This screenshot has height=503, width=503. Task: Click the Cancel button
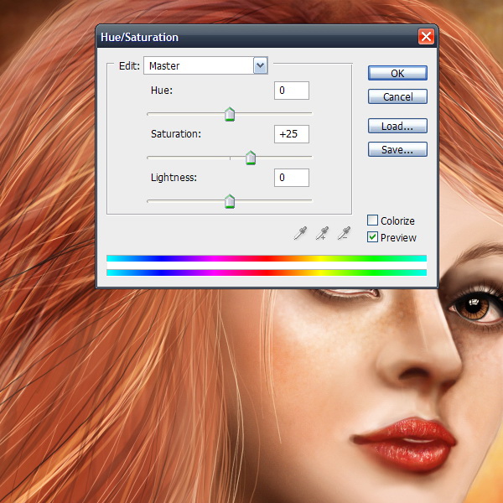[x=397, y=96]
